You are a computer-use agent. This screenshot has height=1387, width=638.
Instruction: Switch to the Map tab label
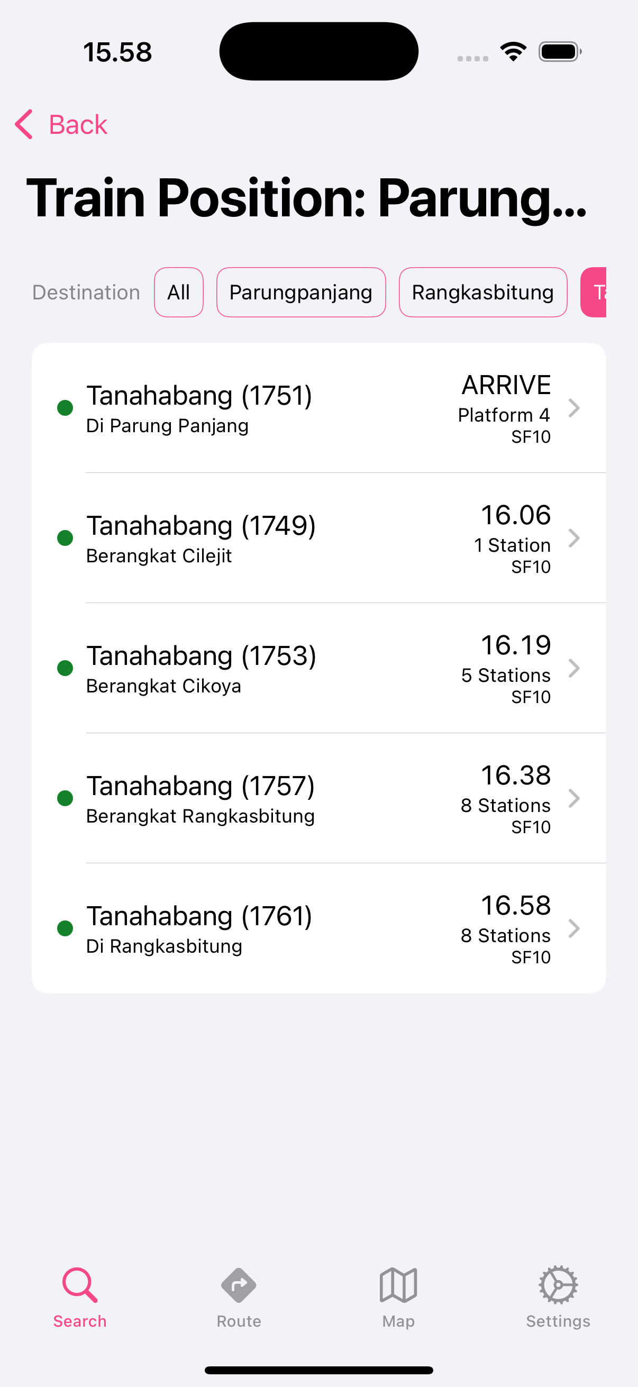coord(398,1321)
